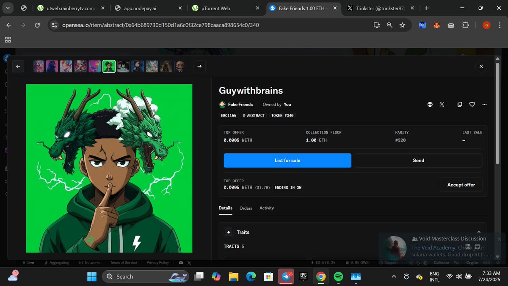Click the 0.05 GWEI gas indicator
508x286 pixels.
click(357, 263)
